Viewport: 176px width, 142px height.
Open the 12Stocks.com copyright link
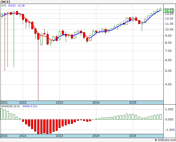(x=165, y=140)
